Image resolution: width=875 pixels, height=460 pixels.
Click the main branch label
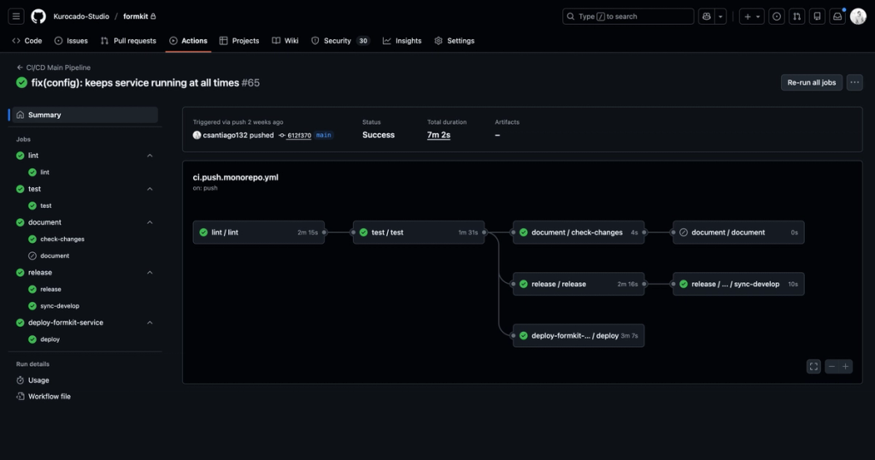coord(324,135)
